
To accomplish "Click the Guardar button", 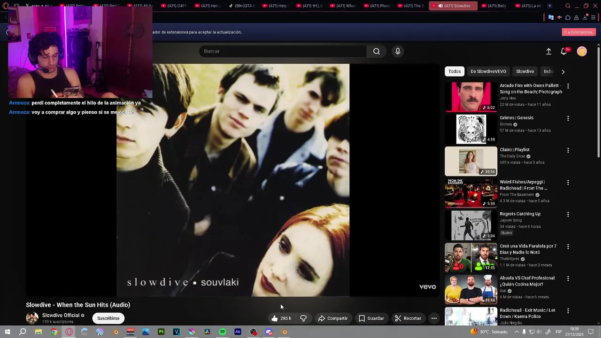I will [371, 318].
